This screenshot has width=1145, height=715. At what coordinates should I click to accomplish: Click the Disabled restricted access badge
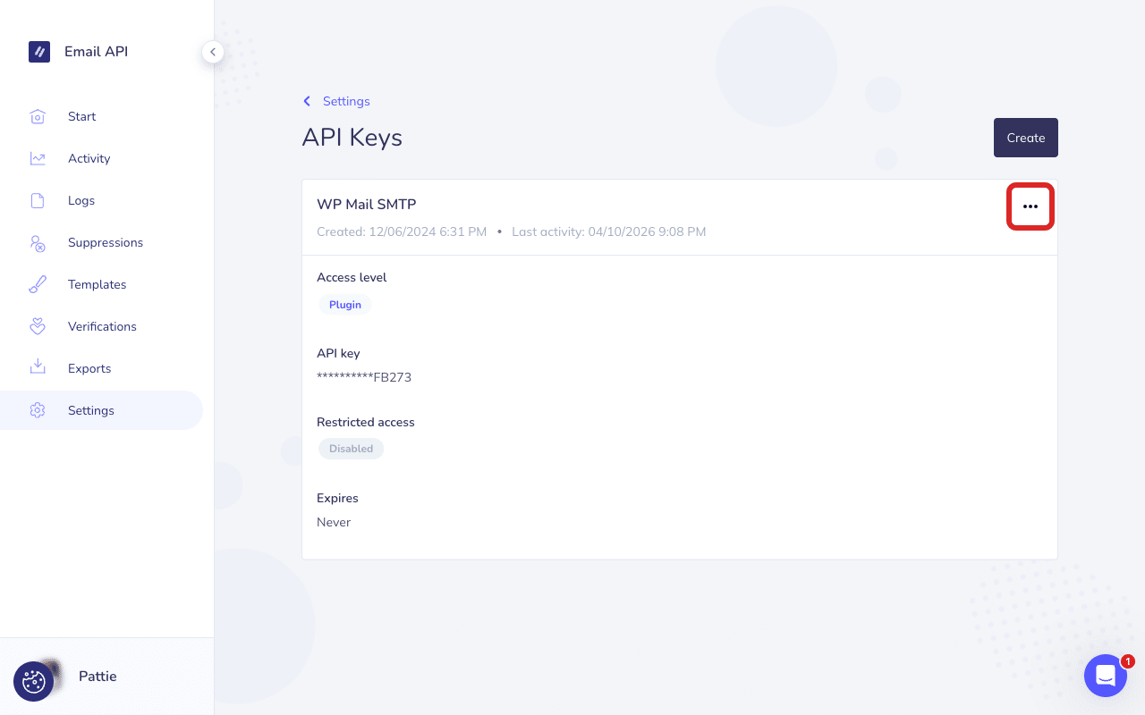[x=351, y=449]
